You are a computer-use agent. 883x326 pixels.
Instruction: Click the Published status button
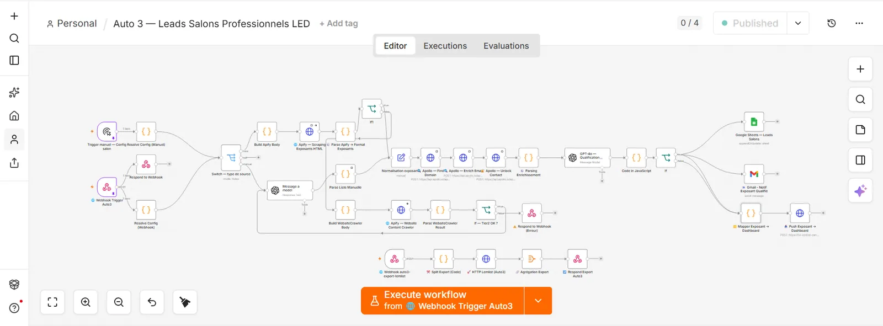tap(750, 23)
